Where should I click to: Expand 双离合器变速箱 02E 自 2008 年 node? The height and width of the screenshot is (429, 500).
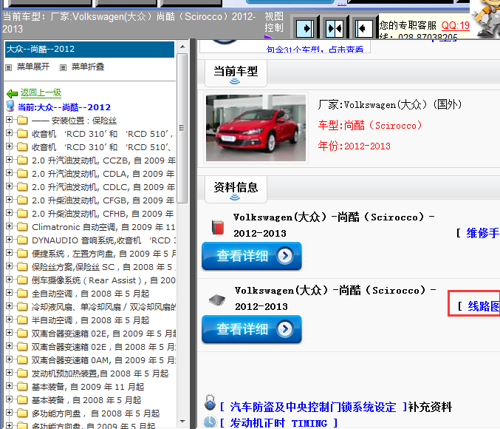(x=10, y=346)
